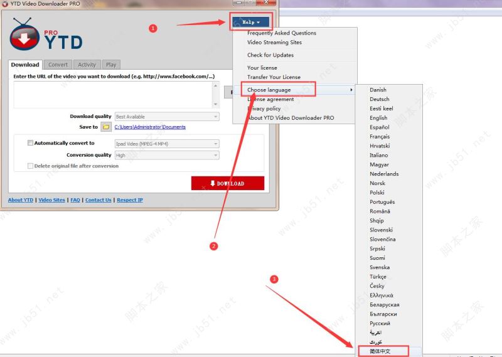This screenshot has height=357, width=502.
Task: Choose Slovenčina language
Action: (388, 239)
